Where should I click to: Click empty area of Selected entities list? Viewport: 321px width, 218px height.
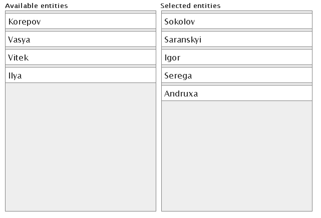coord(236,155)
